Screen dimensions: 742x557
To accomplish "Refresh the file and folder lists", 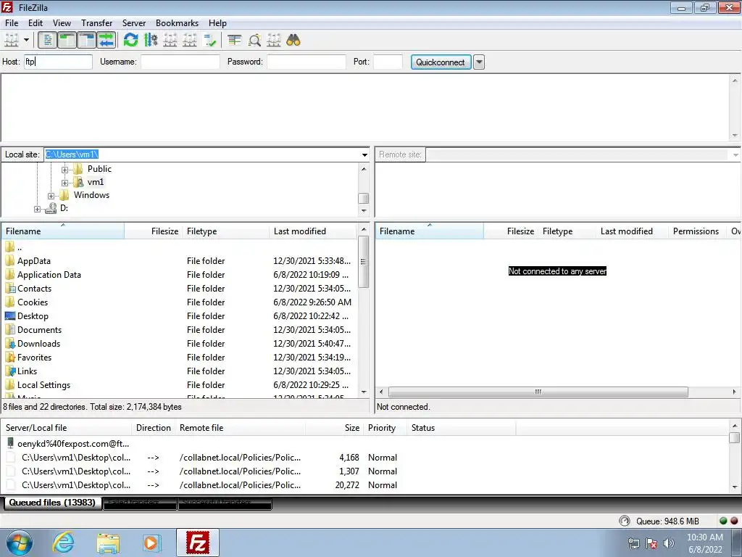I will [130, 41].
